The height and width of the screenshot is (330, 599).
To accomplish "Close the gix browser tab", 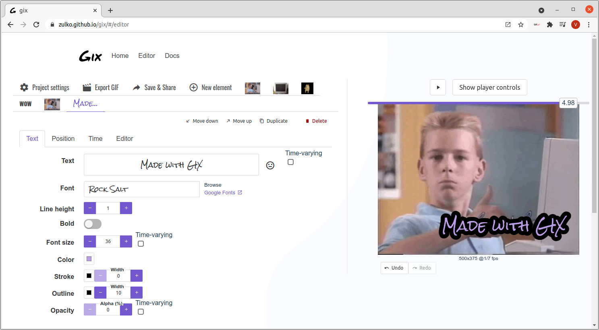I will tap(95, 10).
